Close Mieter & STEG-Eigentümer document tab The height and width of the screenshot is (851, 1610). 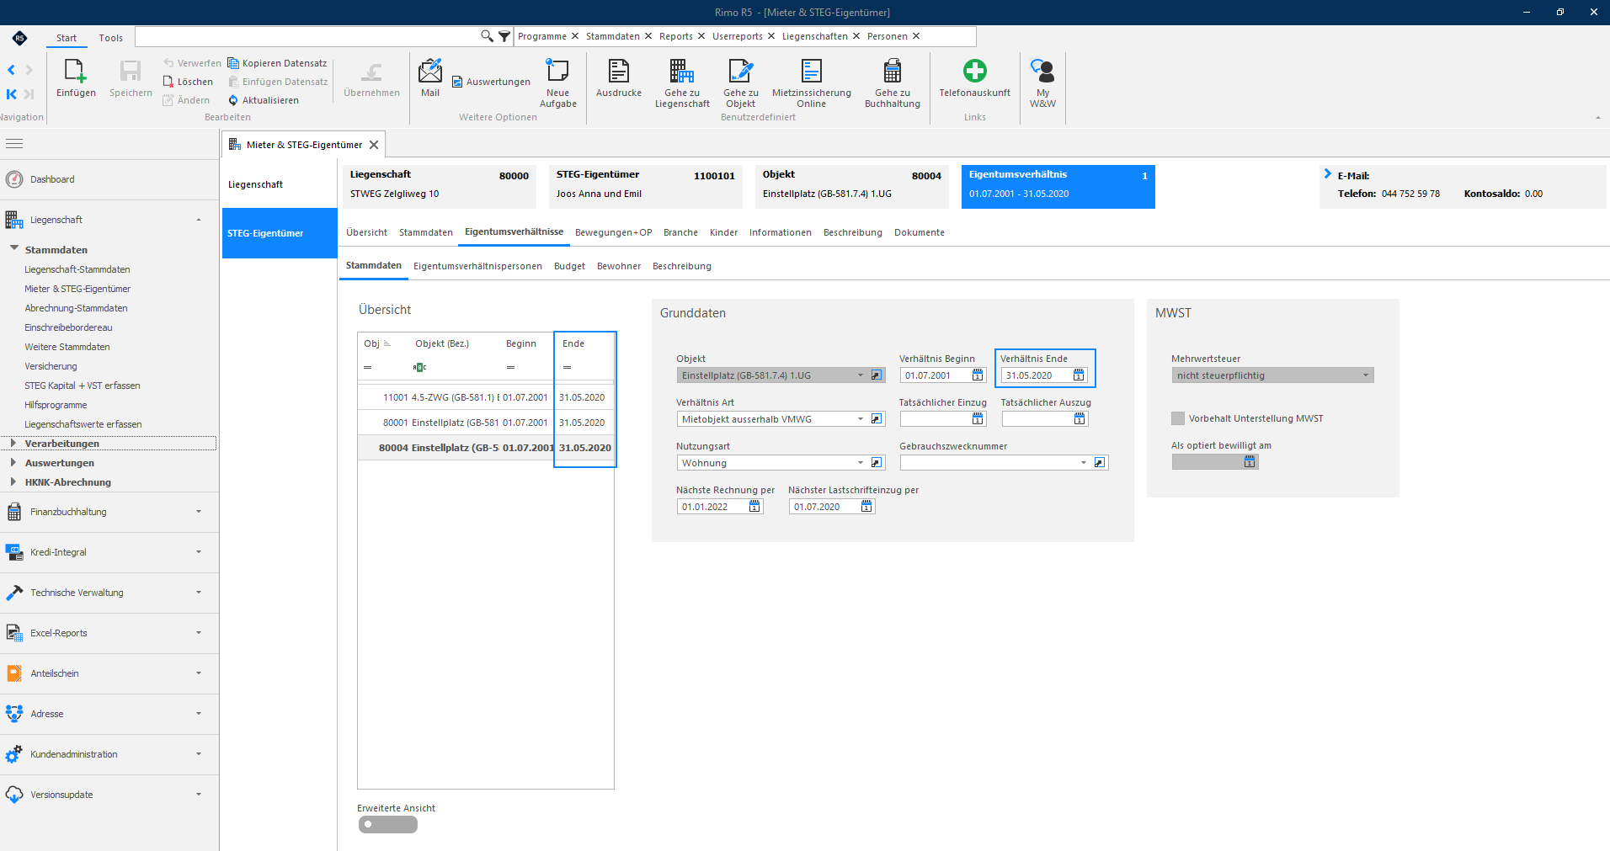(374, 145)
